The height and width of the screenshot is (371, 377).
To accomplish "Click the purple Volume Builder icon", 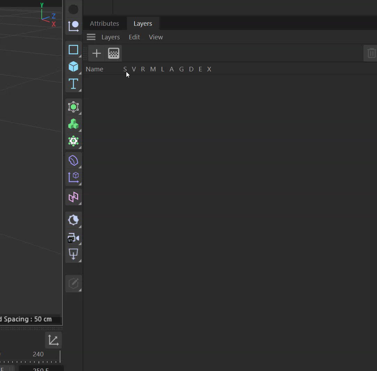I will point(73,160).
